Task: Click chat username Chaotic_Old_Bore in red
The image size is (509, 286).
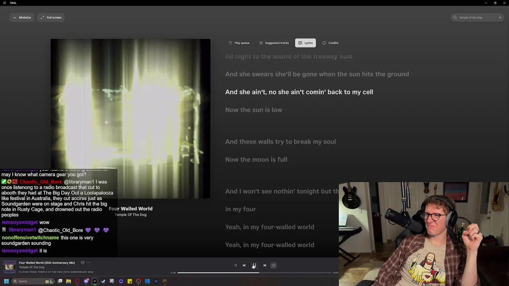Action: tap(41, 182)
